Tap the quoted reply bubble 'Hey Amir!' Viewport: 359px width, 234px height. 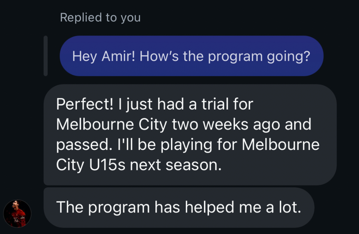(191, 56)
